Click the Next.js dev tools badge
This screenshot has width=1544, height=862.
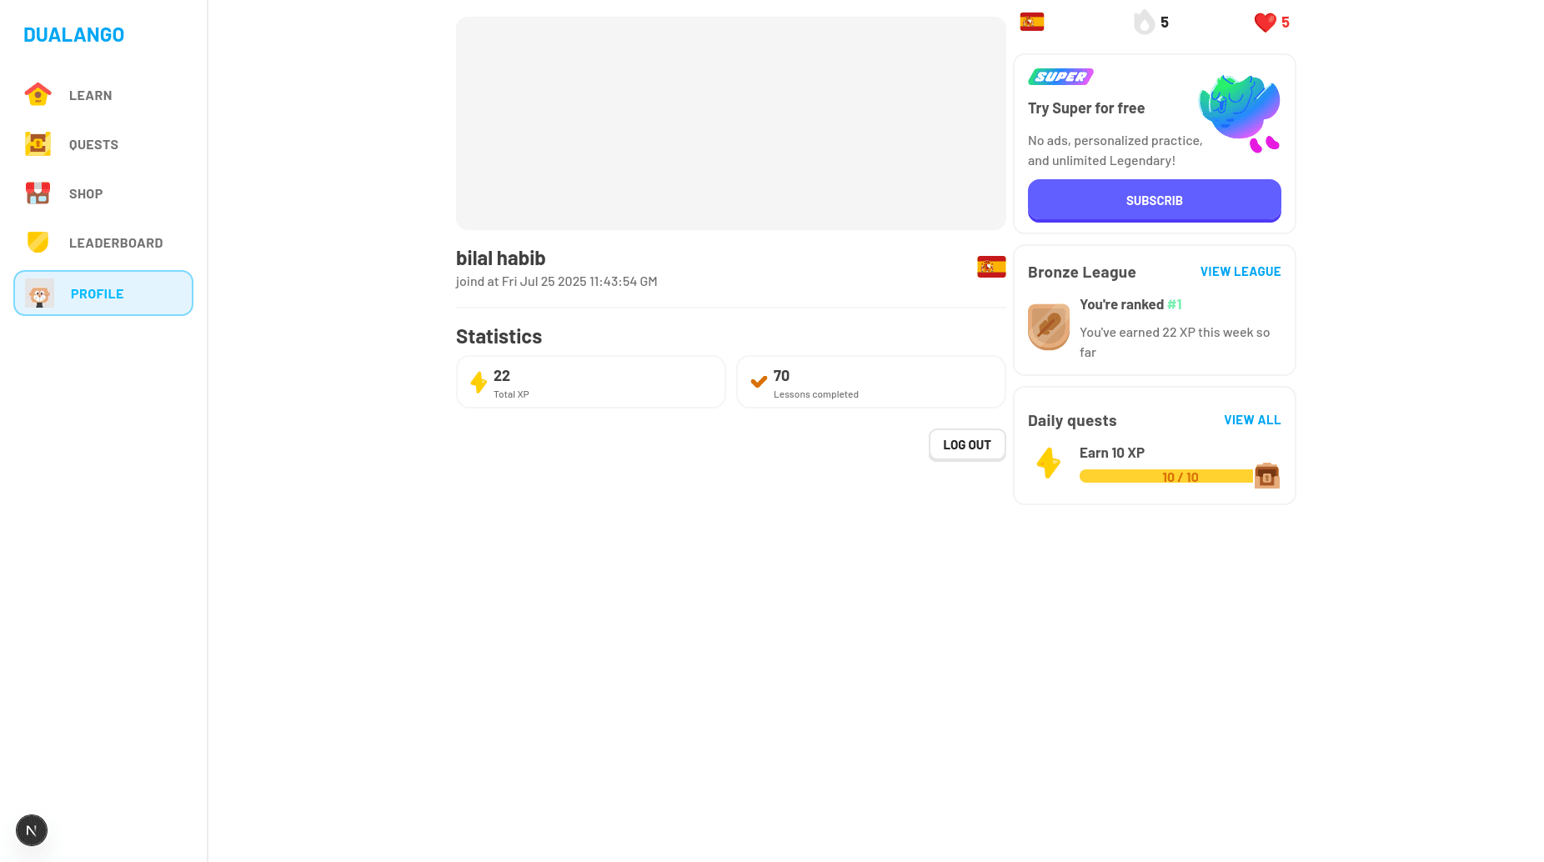32,830
